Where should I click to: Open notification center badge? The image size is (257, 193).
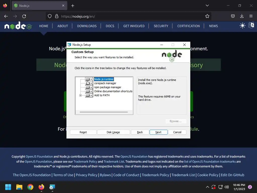pos(250,187)
